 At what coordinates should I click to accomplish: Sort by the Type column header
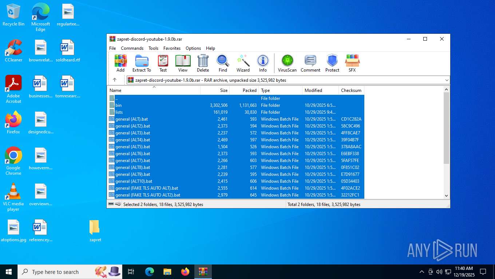pos(281,90)
